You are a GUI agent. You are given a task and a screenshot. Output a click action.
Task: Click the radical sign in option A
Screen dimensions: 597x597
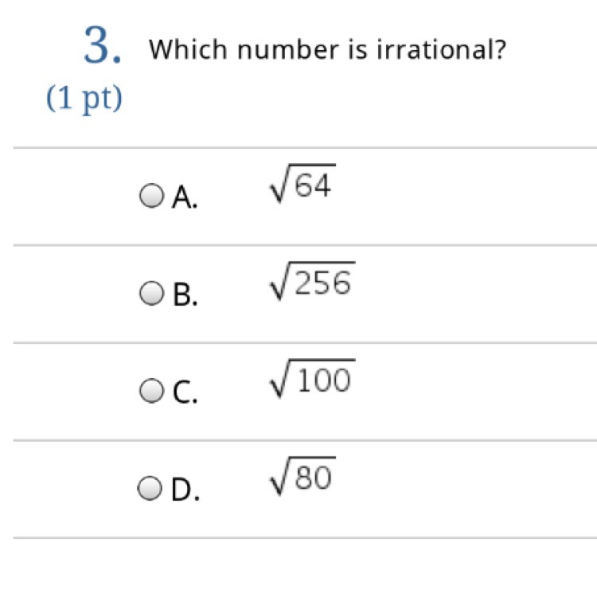pos(281,184)
